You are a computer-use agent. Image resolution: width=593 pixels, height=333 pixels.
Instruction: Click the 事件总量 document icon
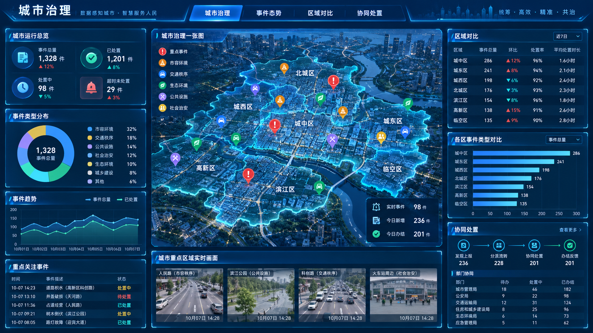point(23,58)
